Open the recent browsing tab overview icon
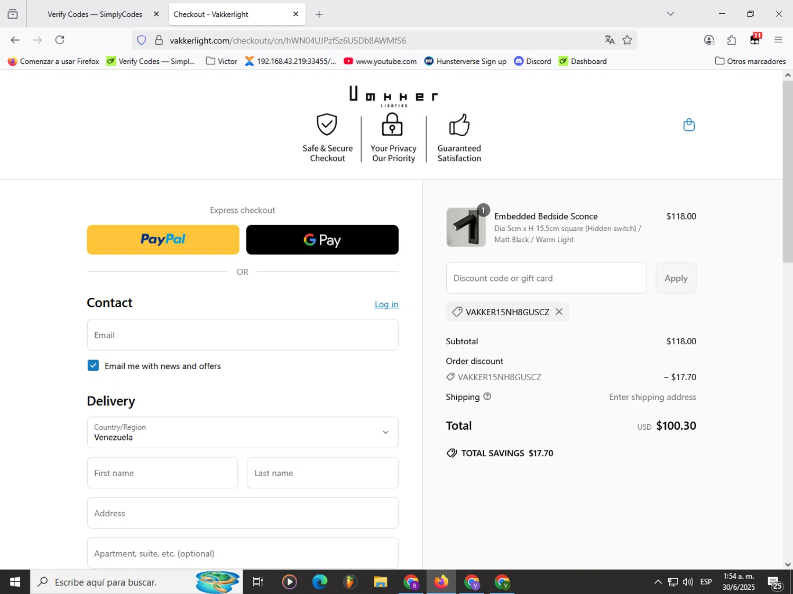793x594 pixels. coord(13,14)
